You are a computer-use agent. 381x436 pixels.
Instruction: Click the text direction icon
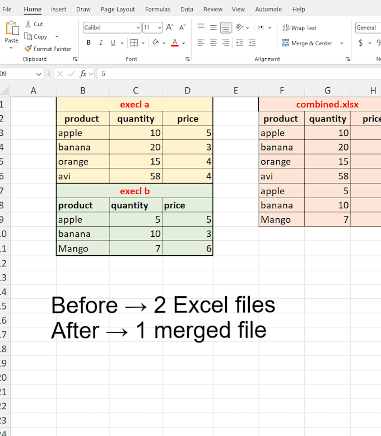pyautogui.click(x=261, y=27)
